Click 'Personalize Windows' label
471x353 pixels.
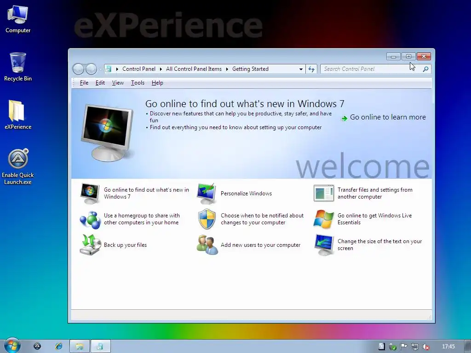pyautogui.click(x=246, y=194)
